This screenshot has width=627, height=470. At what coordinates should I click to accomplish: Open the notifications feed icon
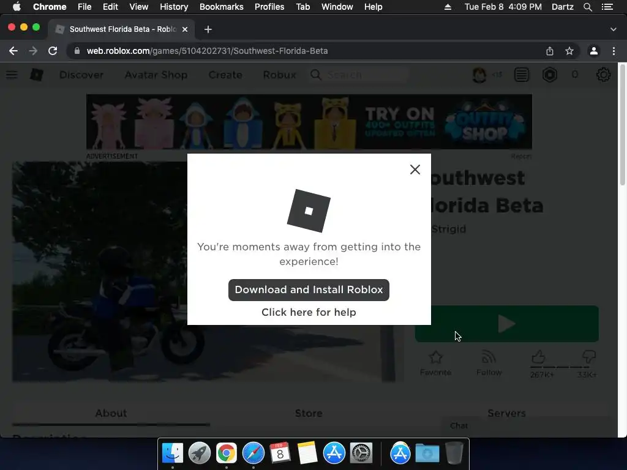coord(522,75)
